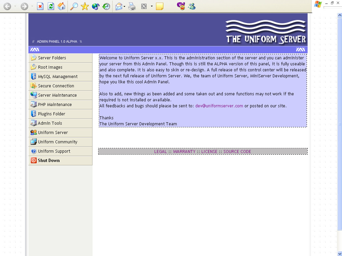Click the Plugins Folder icon

[x=34, y=114]
